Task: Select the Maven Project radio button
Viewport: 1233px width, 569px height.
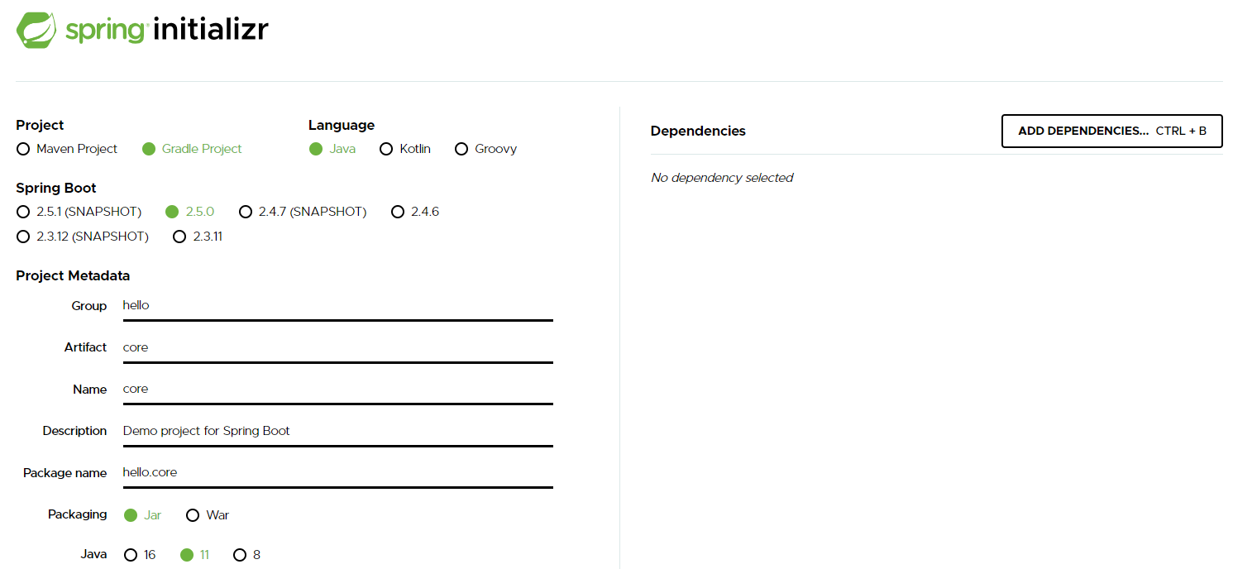Action: point(67,149)
